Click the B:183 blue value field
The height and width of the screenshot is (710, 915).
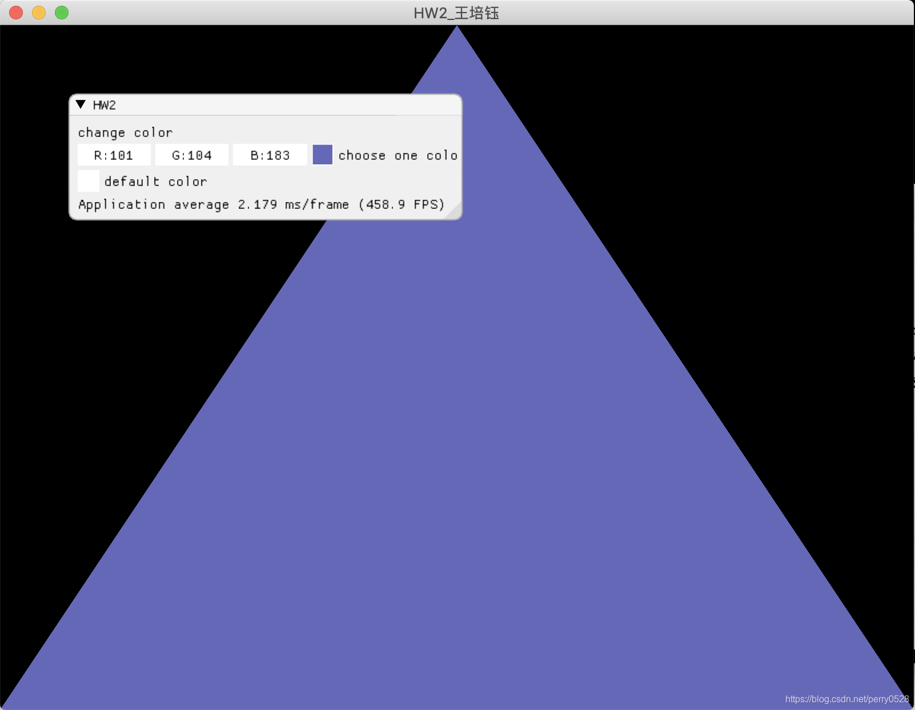pos(270,155)
